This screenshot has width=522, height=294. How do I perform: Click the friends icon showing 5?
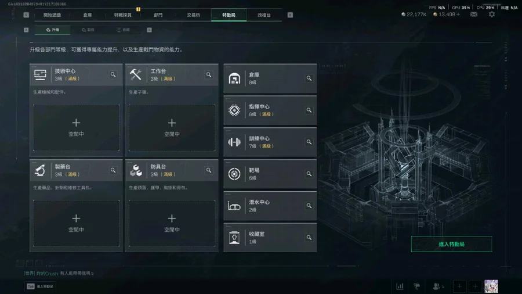point(438,286)
